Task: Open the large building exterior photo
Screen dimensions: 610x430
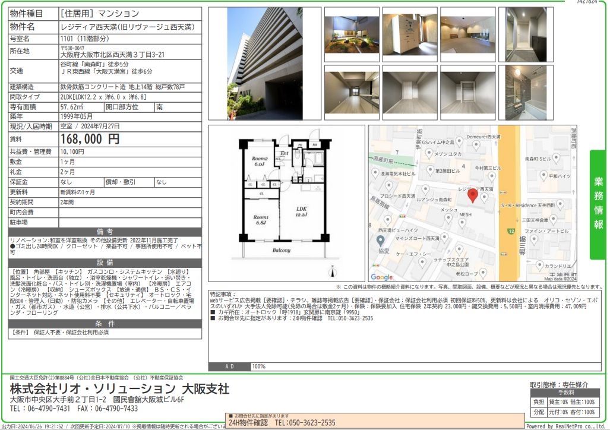Action: (265, 64)
